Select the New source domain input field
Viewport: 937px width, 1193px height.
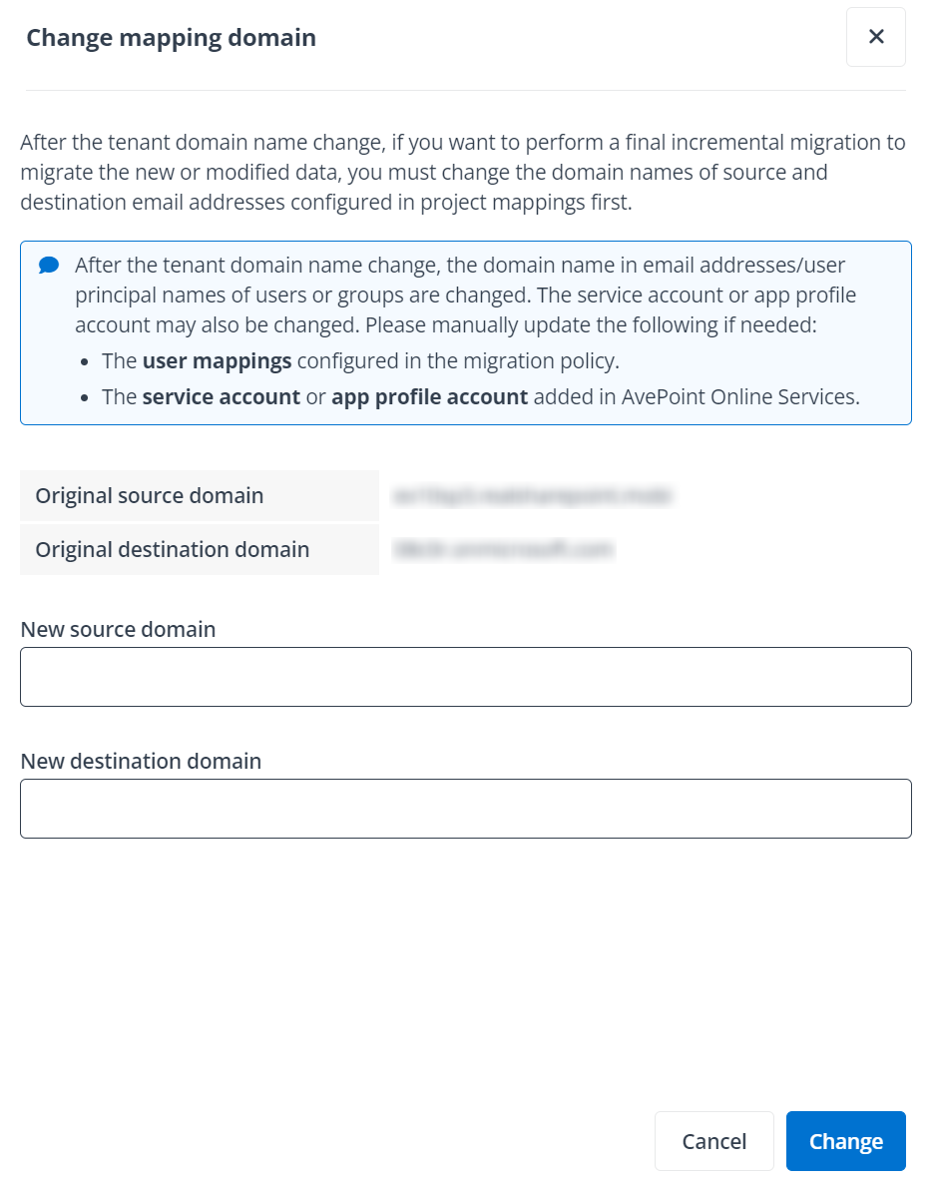[x=465, y=676]
